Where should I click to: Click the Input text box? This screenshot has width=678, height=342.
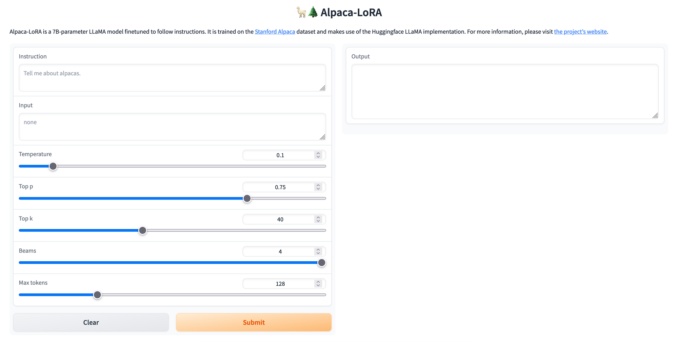[172, 127]
